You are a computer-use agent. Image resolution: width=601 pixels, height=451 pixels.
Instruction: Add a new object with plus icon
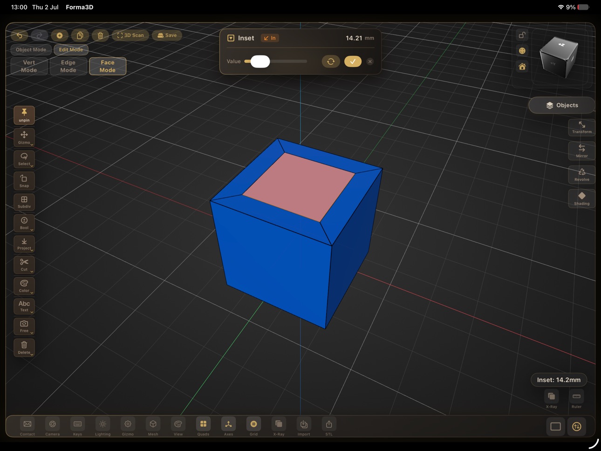(60, 35)
